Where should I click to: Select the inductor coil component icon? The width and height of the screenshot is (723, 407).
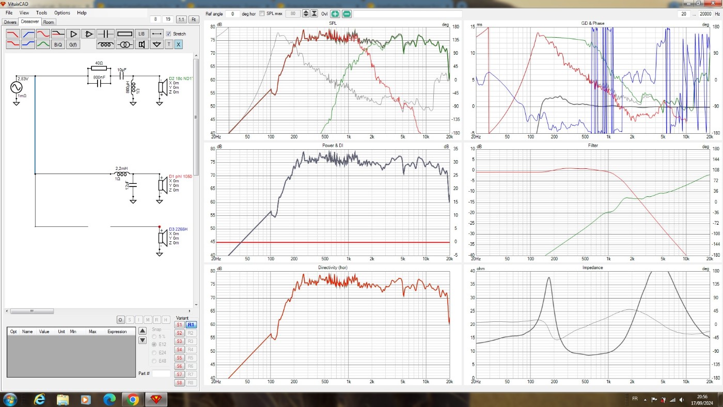[105, 44]
